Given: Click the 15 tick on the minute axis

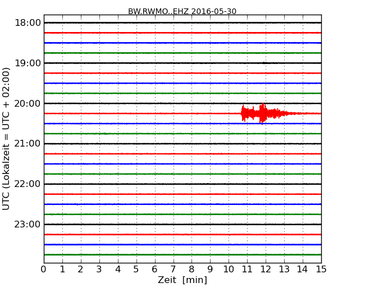Looking at the screenshot, I should [321, 269].
